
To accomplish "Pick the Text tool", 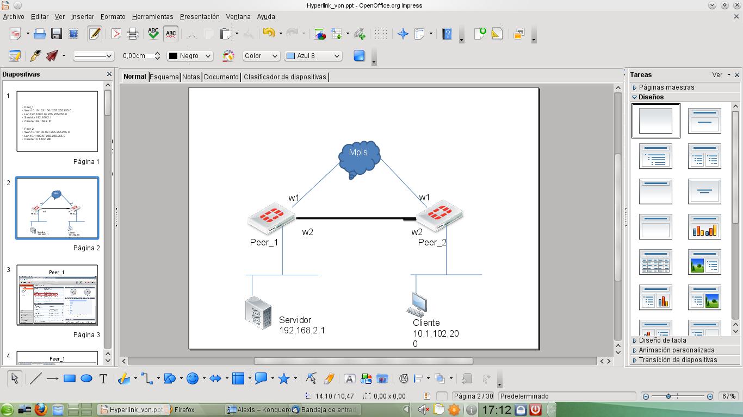I will [x=103, y=379].
